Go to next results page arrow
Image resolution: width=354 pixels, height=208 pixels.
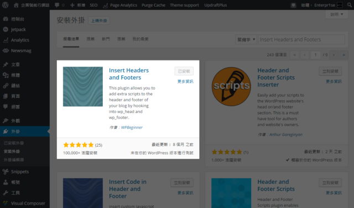334,55
